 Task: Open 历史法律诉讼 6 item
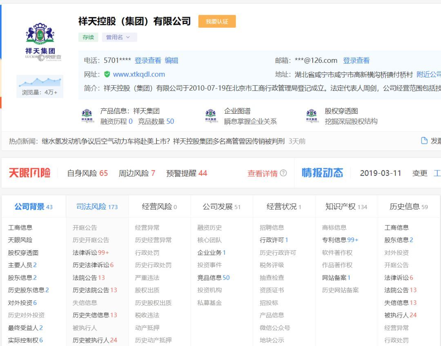[93, 265]
